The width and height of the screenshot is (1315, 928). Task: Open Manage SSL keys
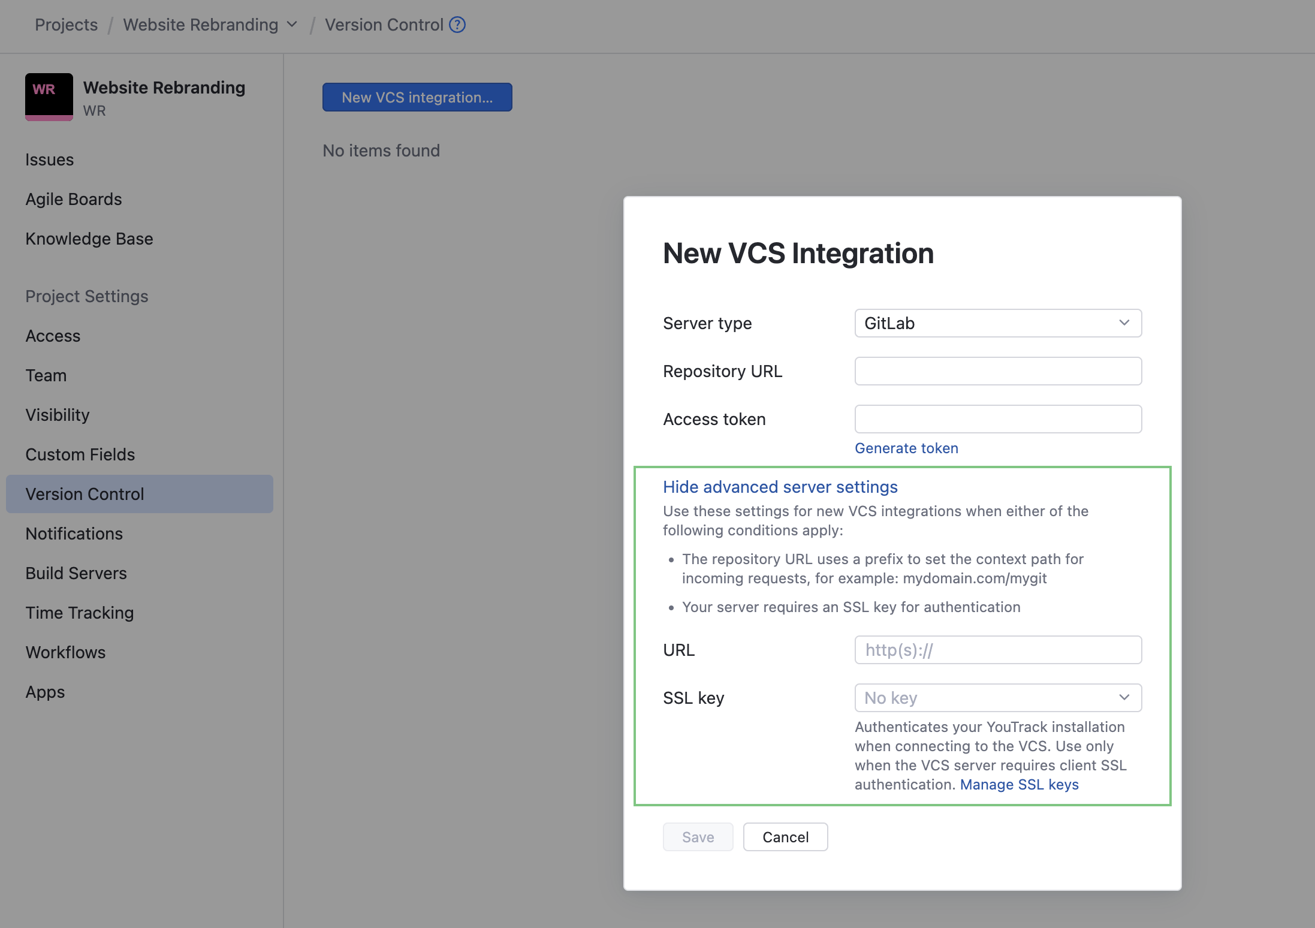click(1019, 784)
